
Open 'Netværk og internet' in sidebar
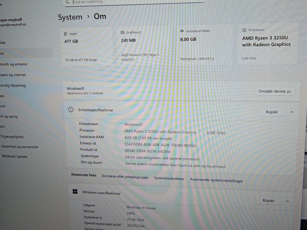click(x=13, y=75)
